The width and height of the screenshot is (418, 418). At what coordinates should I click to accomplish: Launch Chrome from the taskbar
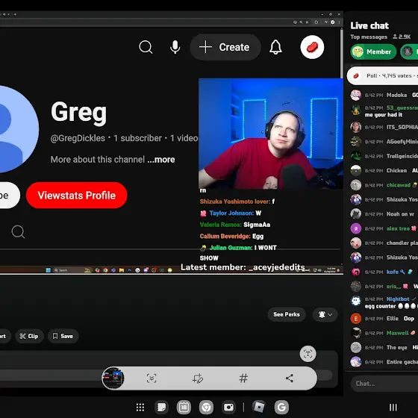click(x=206, y=408)
